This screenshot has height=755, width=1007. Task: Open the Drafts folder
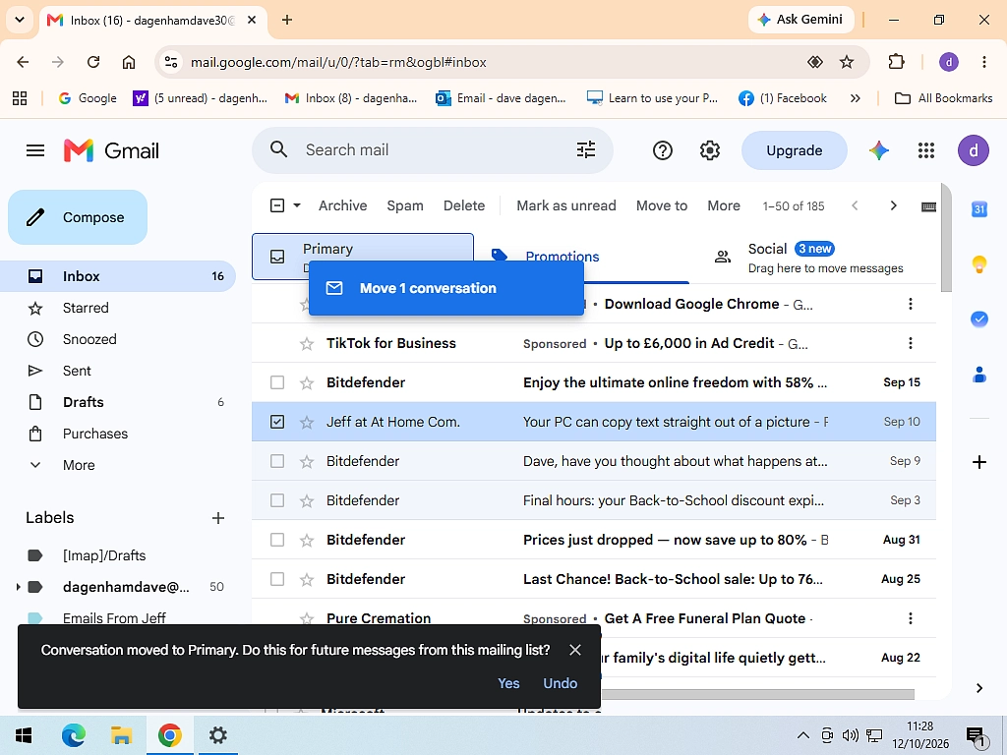click(x=83, y=402)
